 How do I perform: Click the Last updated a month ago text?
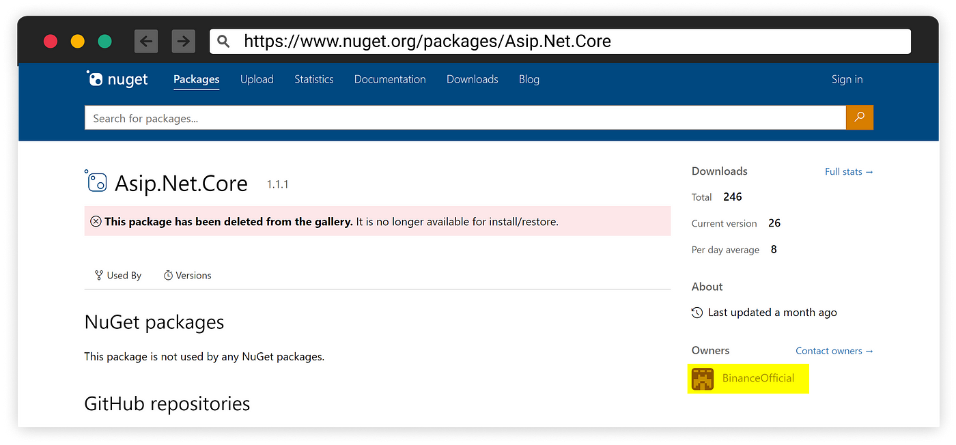(x=772, y=313)
